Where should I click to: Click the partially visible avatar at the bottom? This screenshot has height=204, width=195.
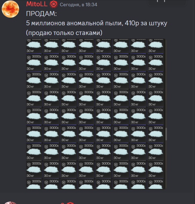10,203
